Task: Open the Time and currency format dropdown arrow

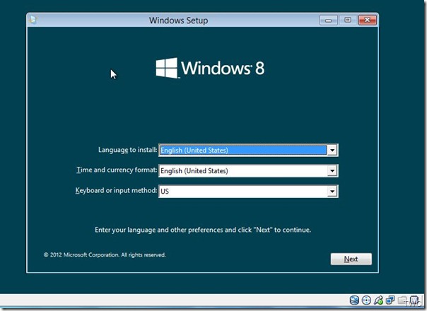Action: (332, 171)
